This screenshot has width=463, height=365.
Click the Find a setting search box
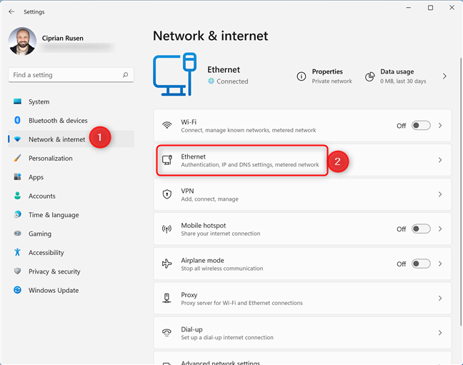coord(71,75)
